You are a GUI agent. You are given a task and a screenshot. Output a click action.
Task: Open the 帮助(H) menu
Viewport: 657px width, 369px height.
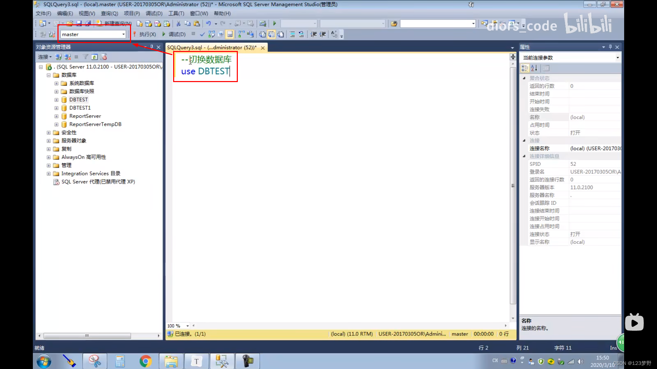[222, 13]
